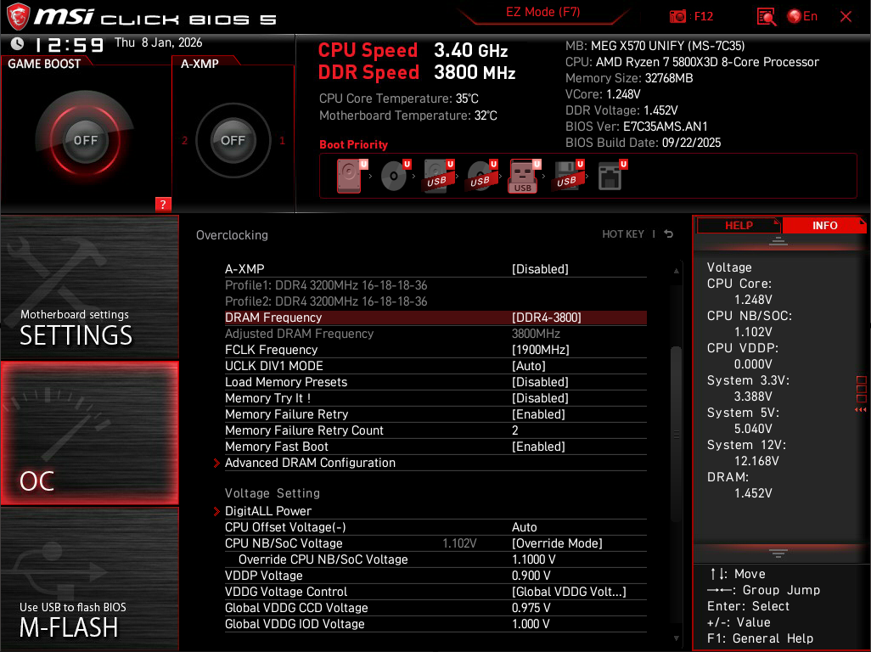This screenshot has width=871, height=652.
Task: Select the USB hard disk boot device icon
Action: tap(439, 176)
